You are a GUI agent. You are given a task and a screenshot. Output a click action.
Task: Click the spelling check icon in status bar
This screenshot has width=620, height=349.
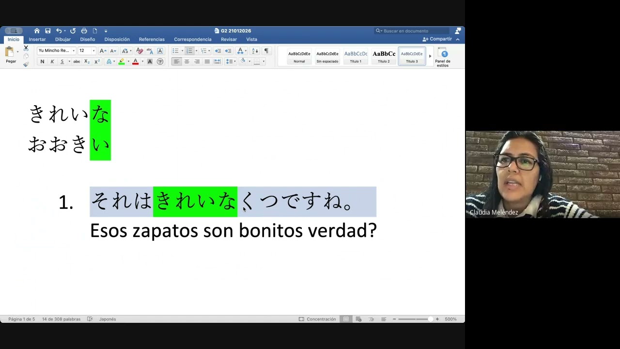click(90, 319)
